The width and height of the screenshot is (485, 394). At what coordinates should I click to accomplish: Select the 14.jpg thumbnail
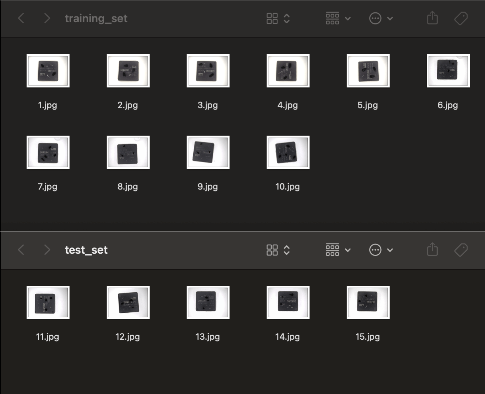click(x=288, y=302)
